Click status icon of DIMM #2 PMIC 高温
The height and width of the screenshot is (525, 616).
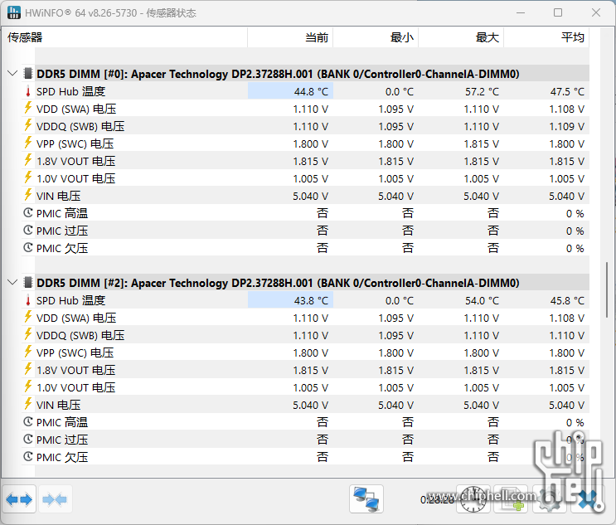(28, 422)
